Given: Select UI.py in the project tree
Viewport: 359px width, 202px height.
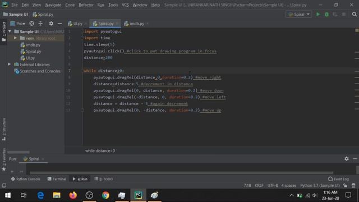Looking at the screenshot, I should [x=27, y=58].
